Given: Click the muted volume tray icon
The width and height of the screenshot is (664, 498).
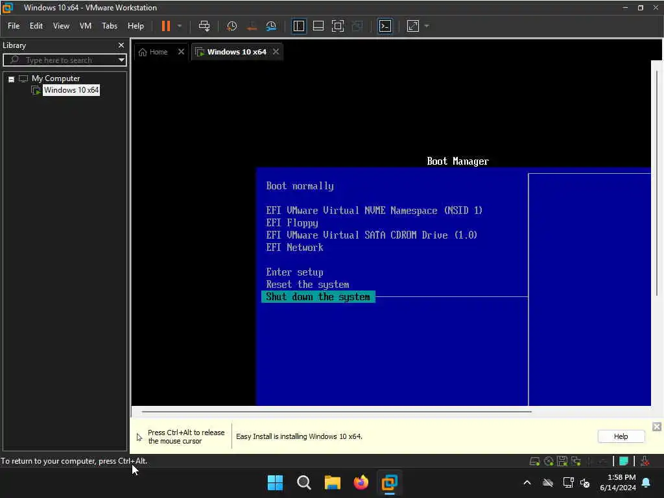Looking at the screenshot, I should tap(586, 482).
